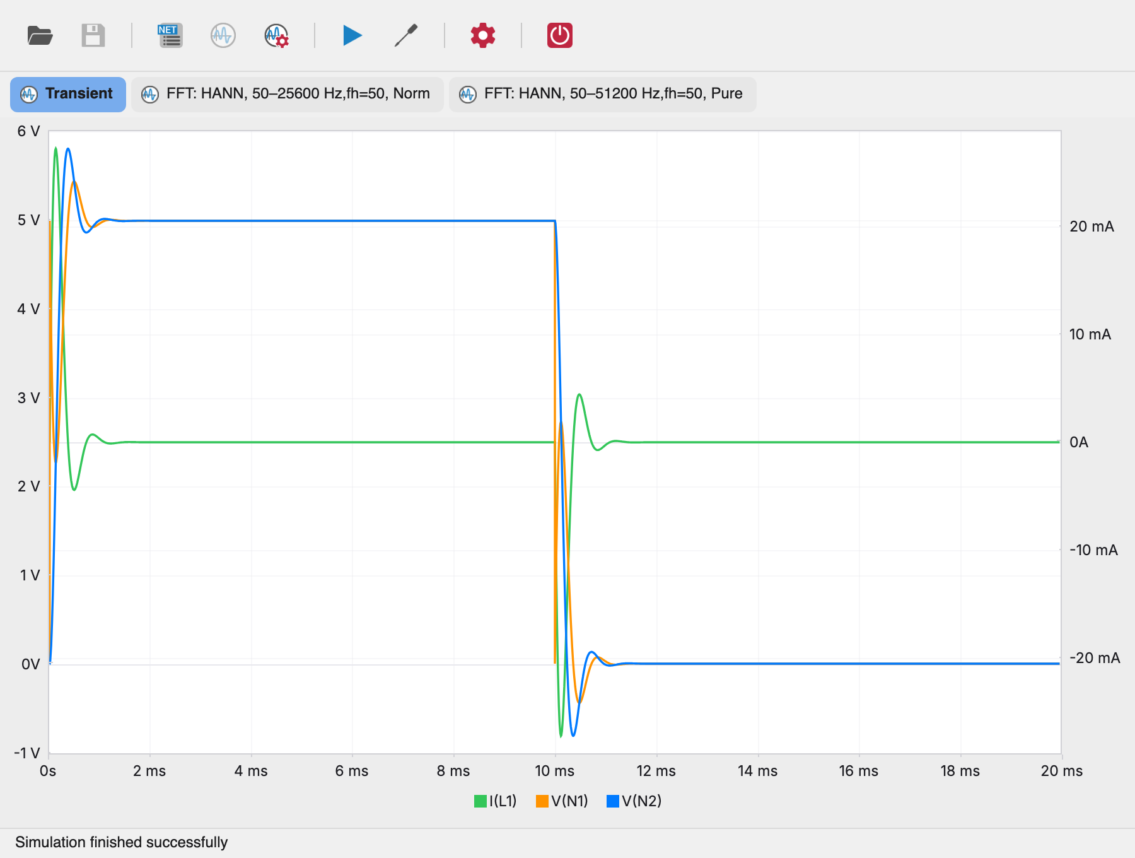
Task: Click the 20 ms time axis label
Action: click(x=1062, y=771)
